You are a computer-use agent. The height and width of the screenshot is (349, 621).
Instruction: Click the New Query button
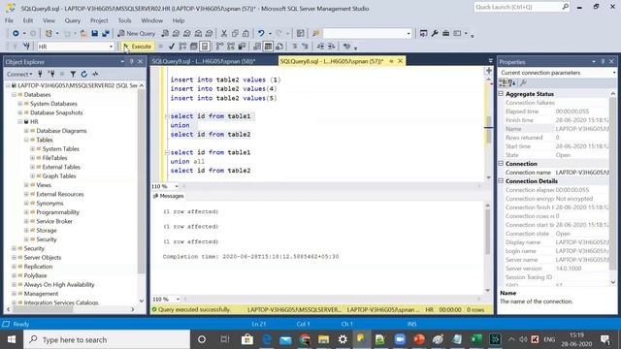(136, 34)
